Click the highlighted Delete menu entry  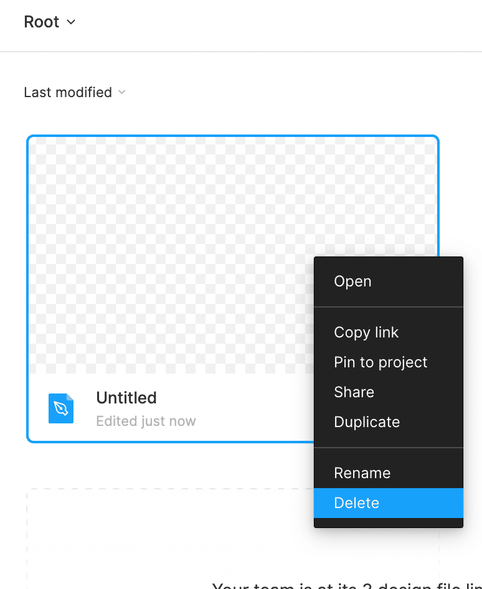click(357, 503)
